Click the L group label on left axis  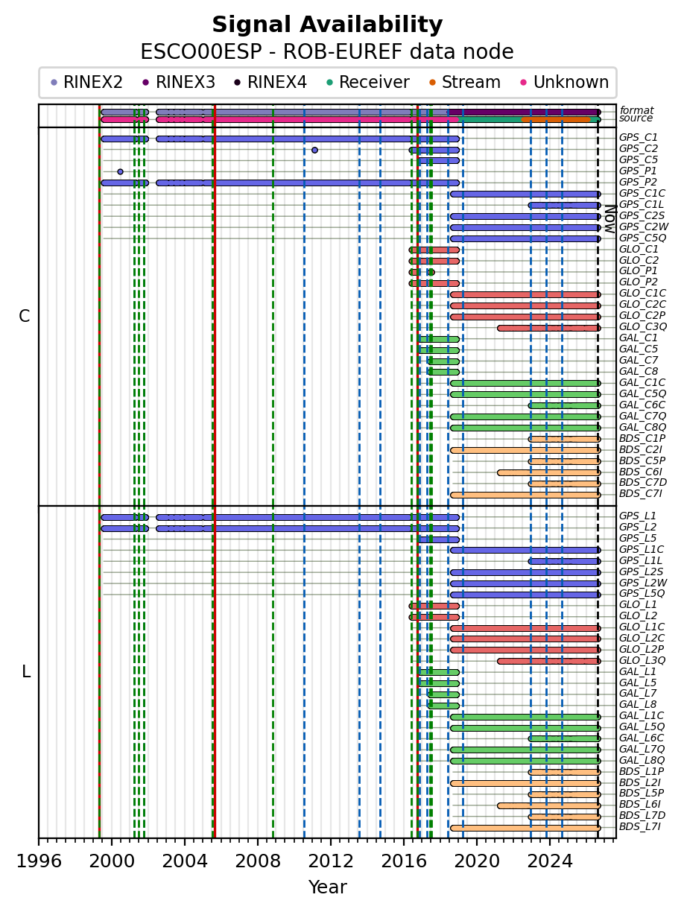(x=26, y=672)
